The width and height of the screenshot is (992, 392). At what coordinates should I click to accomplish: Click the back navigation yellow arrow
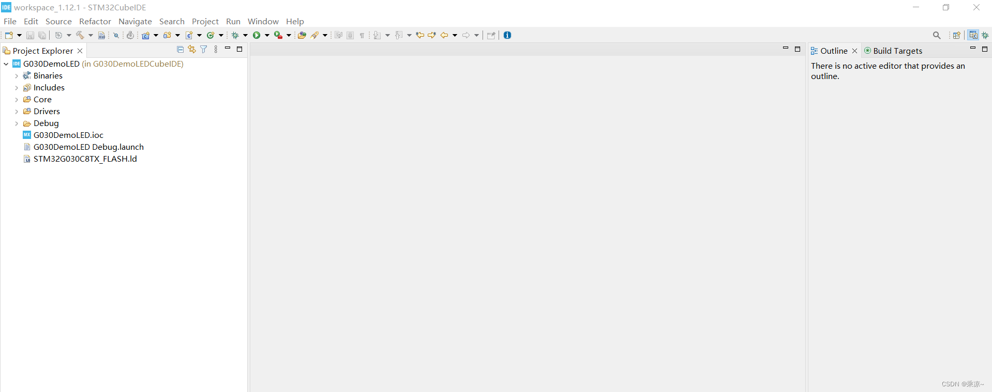click(444, 35)
